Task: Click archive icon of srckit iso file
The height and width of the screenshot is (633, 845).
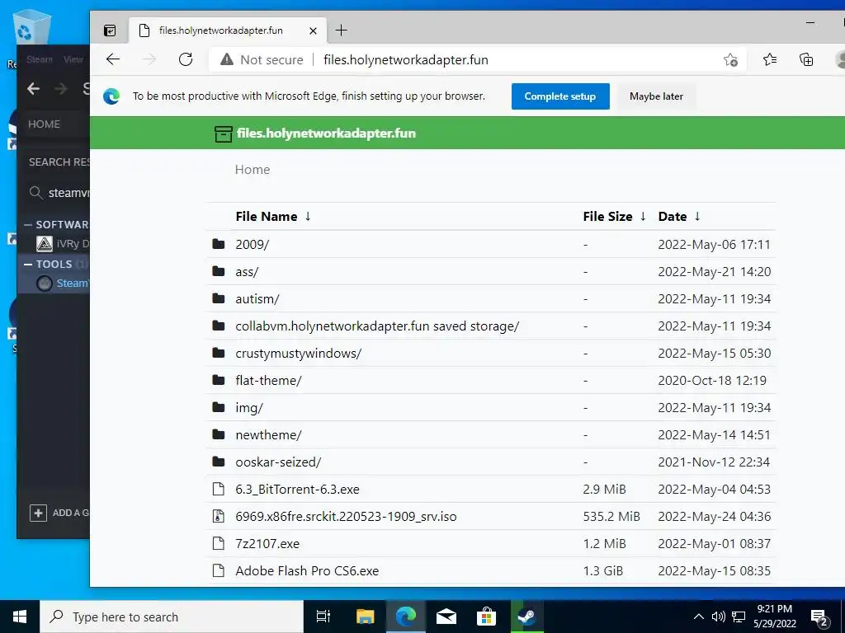Action: tap(218, 516)
